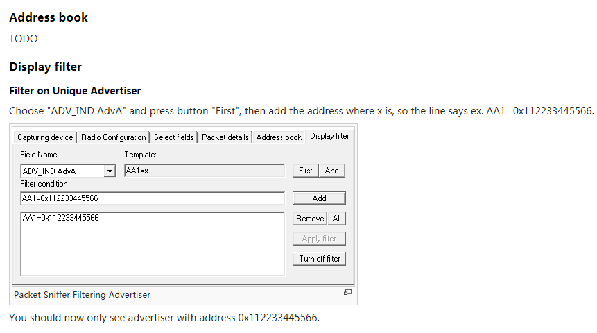This screenshot has height=333, width=597.
Task: Click the Turn off filter button
Action: [319, 259]
